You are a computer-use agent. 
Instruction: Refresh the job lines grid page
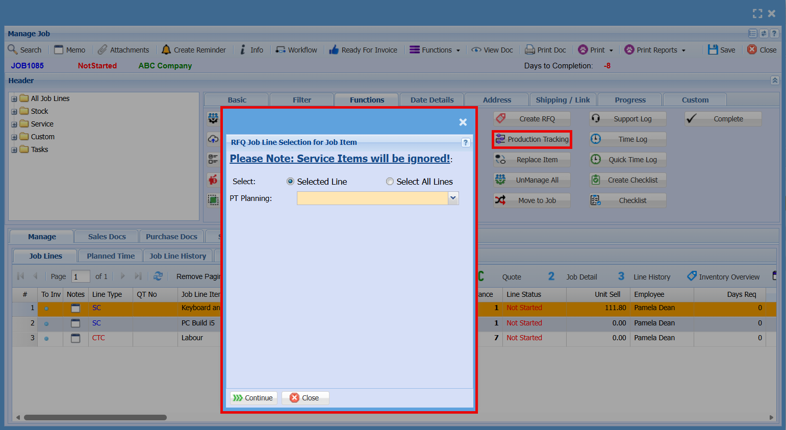[158, 276]
